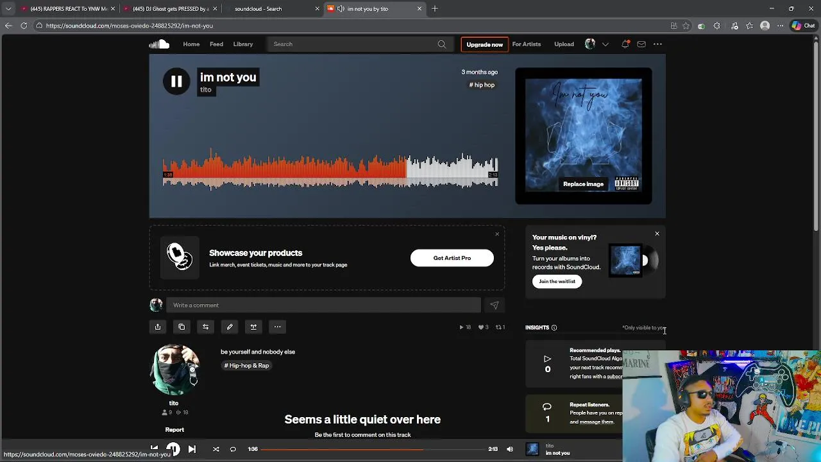Seek on the bottom progress bar

pyautogui.click(x=373, y=449)
